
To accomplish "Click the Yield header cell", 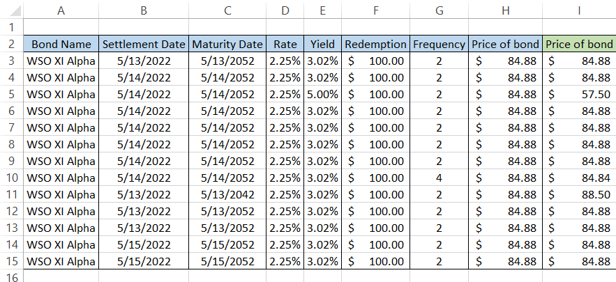I will point(322,44).
